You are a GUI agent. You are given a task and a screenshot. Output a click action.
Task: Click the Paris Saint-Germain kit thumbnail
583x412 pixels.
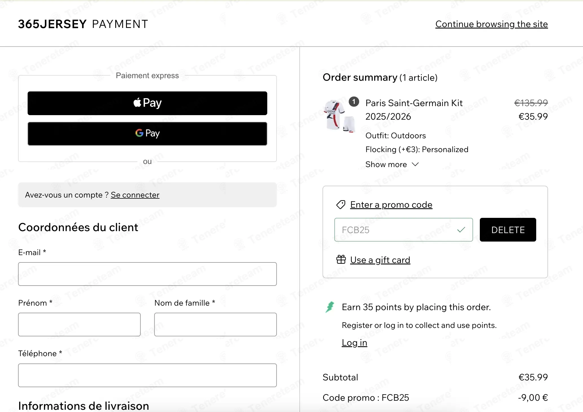[339, 116]
